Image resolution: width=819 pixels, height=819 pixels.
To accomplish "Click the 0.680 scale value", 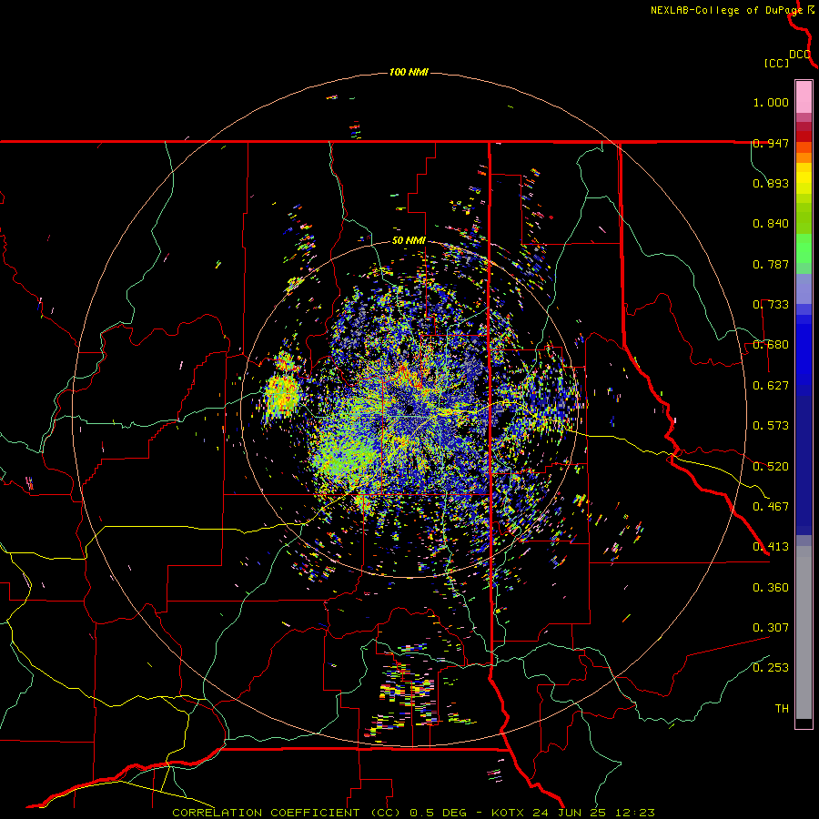I will (771, 345).
